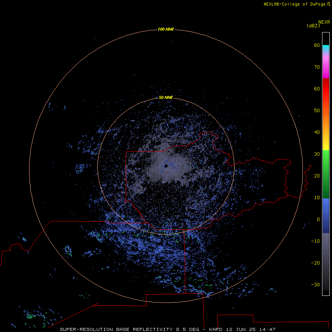Viewport: 332px width, 332px height.
Task: Click the 50 NMI range ring label
Action: 166,97
